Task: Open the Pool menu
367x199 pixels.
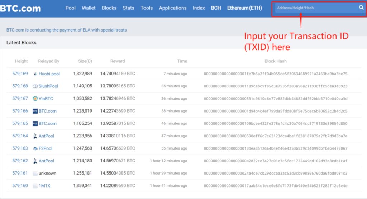Action: point(71,8)
